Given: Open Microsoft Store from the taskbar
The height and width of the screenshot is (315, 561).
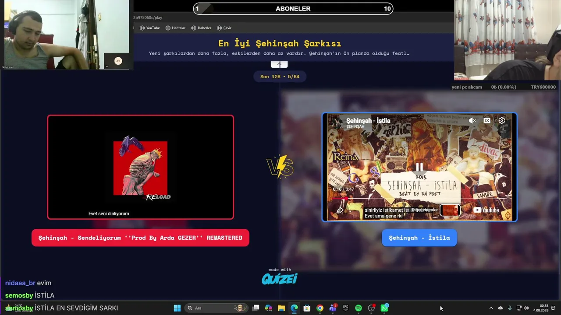Looking at the screenshot, I should pyautogui.click(x=307, y=308).
